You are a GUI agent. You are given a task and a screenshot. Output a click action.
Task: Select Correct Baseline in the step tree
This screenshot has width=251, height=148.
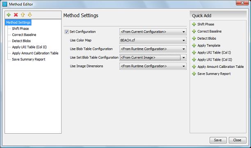pyautogui.click(x=24, y=35)
